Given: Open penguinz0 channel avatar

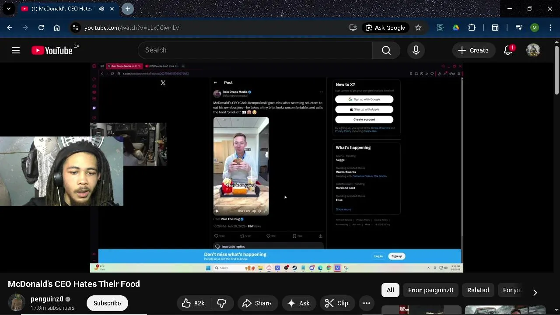Looking at the screenshot, I should point(17,303).
